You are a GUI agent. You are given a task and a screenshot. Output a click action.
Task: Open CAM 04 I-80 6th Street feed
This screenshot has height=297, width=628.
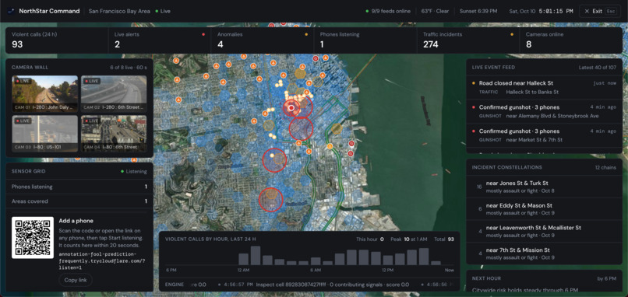[x=114, y=134]
